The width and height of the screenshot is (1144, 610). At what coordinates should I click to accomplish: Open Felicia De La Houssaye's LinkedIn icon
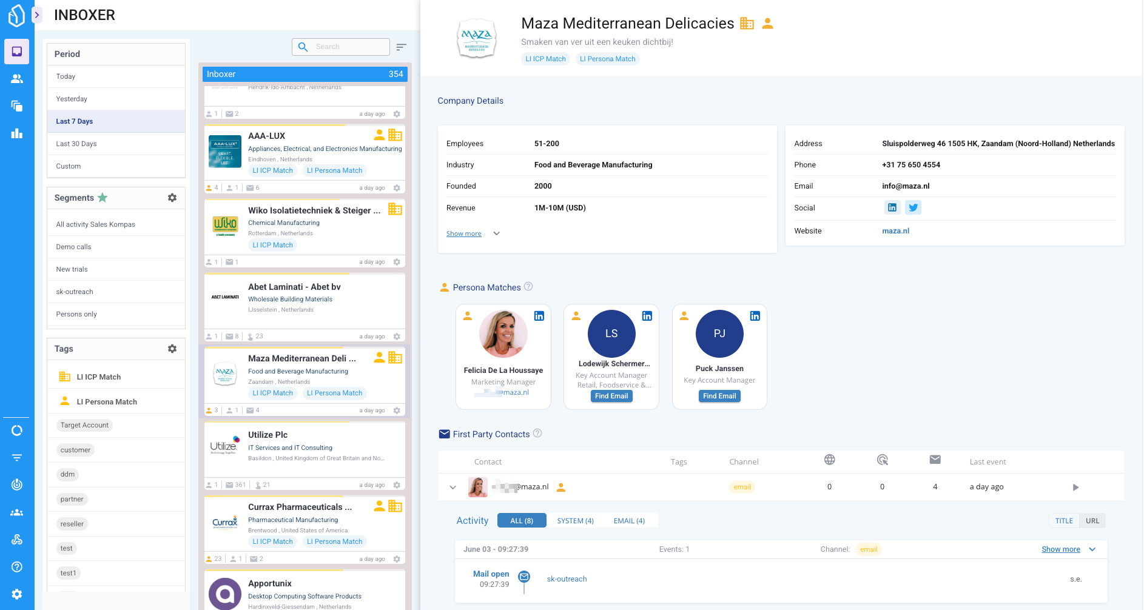pos(539,316)
